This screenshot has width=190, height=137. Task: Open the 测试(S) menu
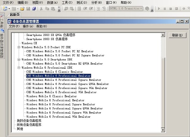pos(82,3)
